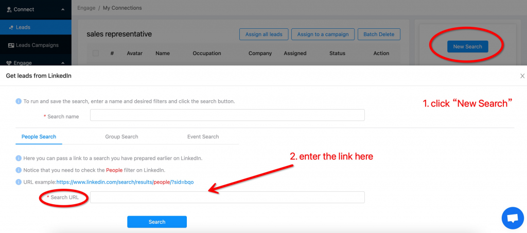The width and height of the screenshot is (527, 233).
Task: Switch to the Group Search tab
Action: [x=121, y=137]
